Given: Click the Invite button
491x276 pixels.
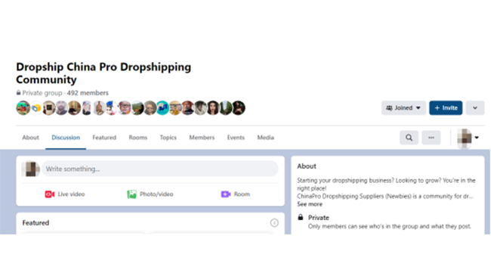Looking at the screenshot, I should pos(446,108).
